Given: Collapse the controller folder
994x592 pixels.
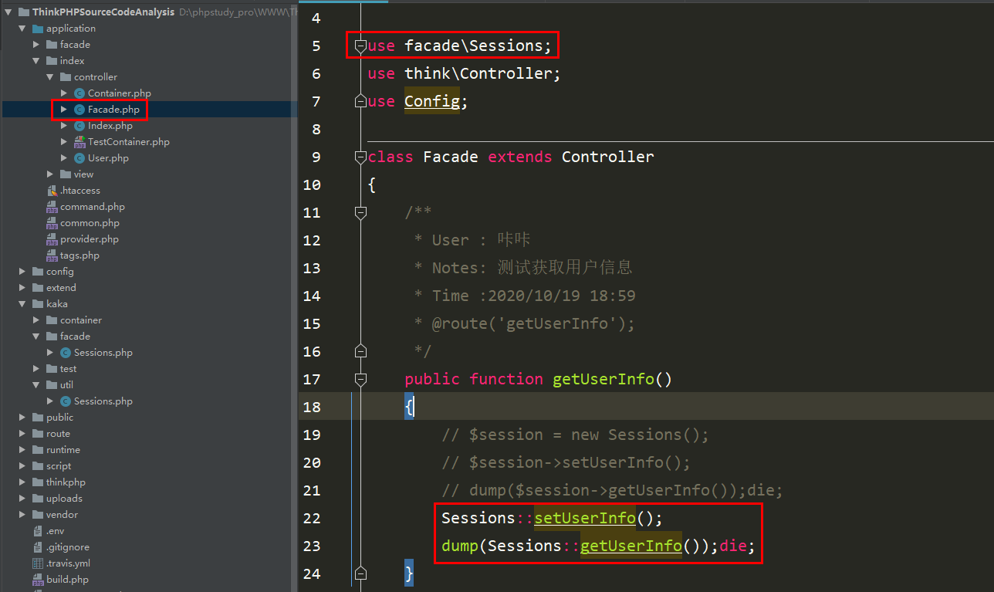Looking at the screenshot, I should pos(50,77).
